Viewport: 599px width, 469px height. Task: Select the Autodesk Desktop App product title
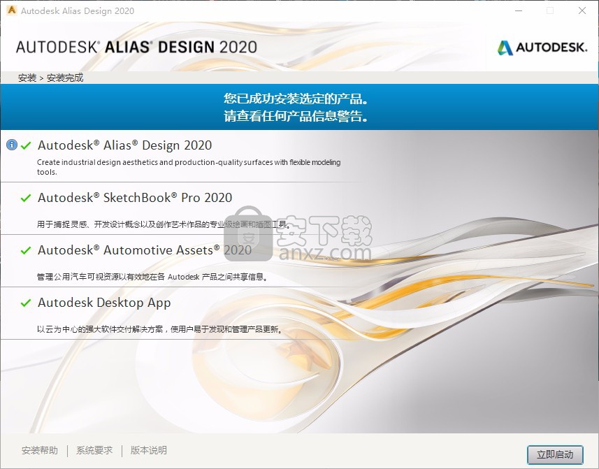coord(104,303)
